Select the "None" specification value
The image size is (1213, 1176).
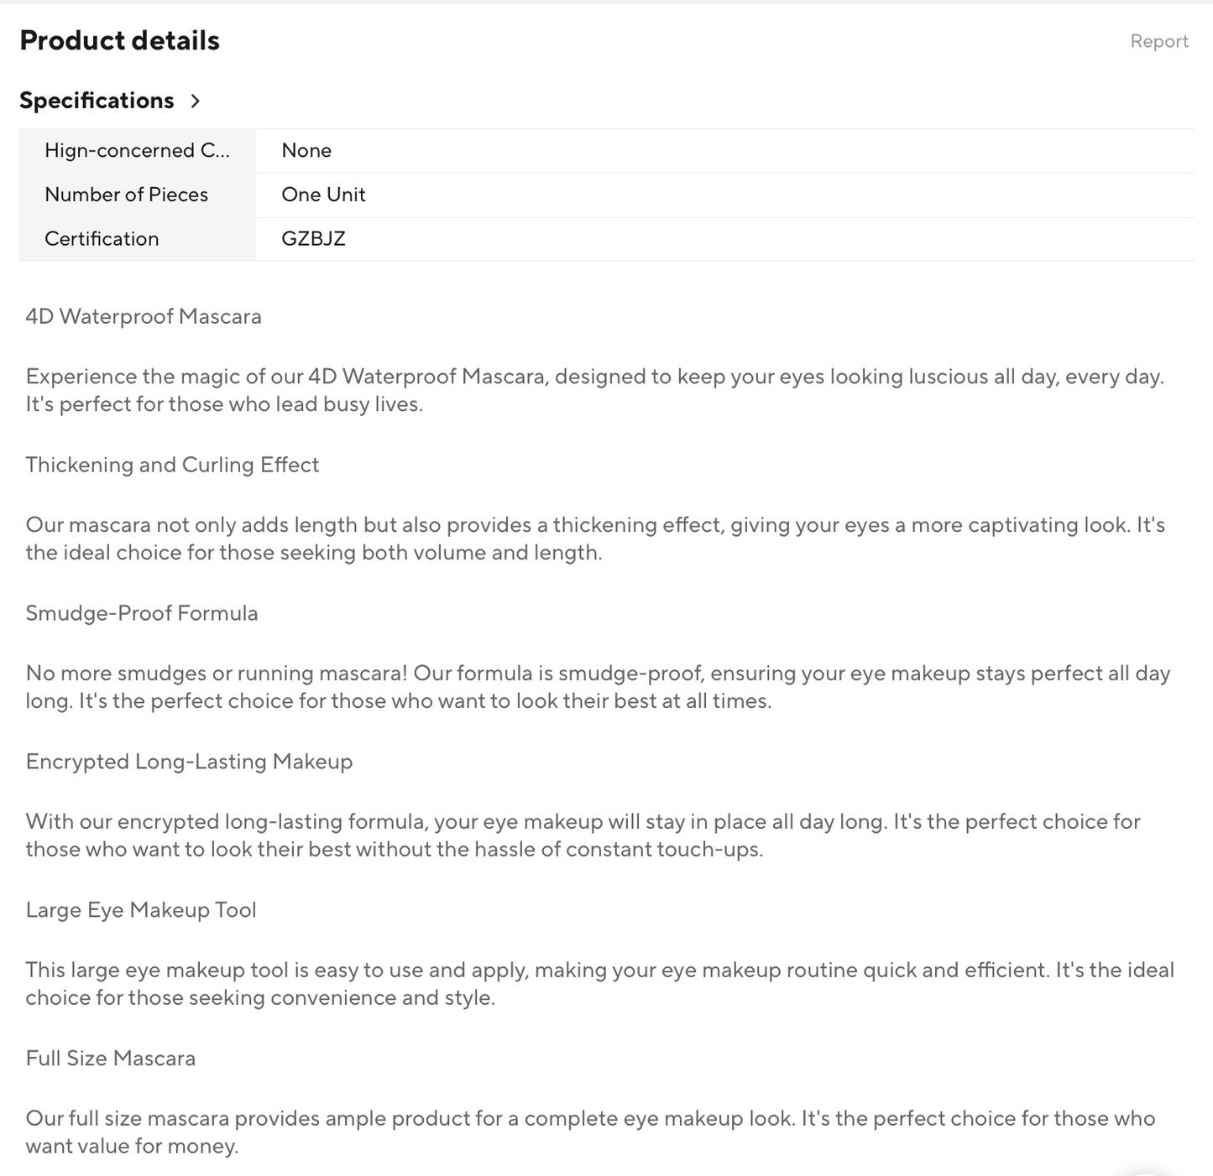[306, 151]
